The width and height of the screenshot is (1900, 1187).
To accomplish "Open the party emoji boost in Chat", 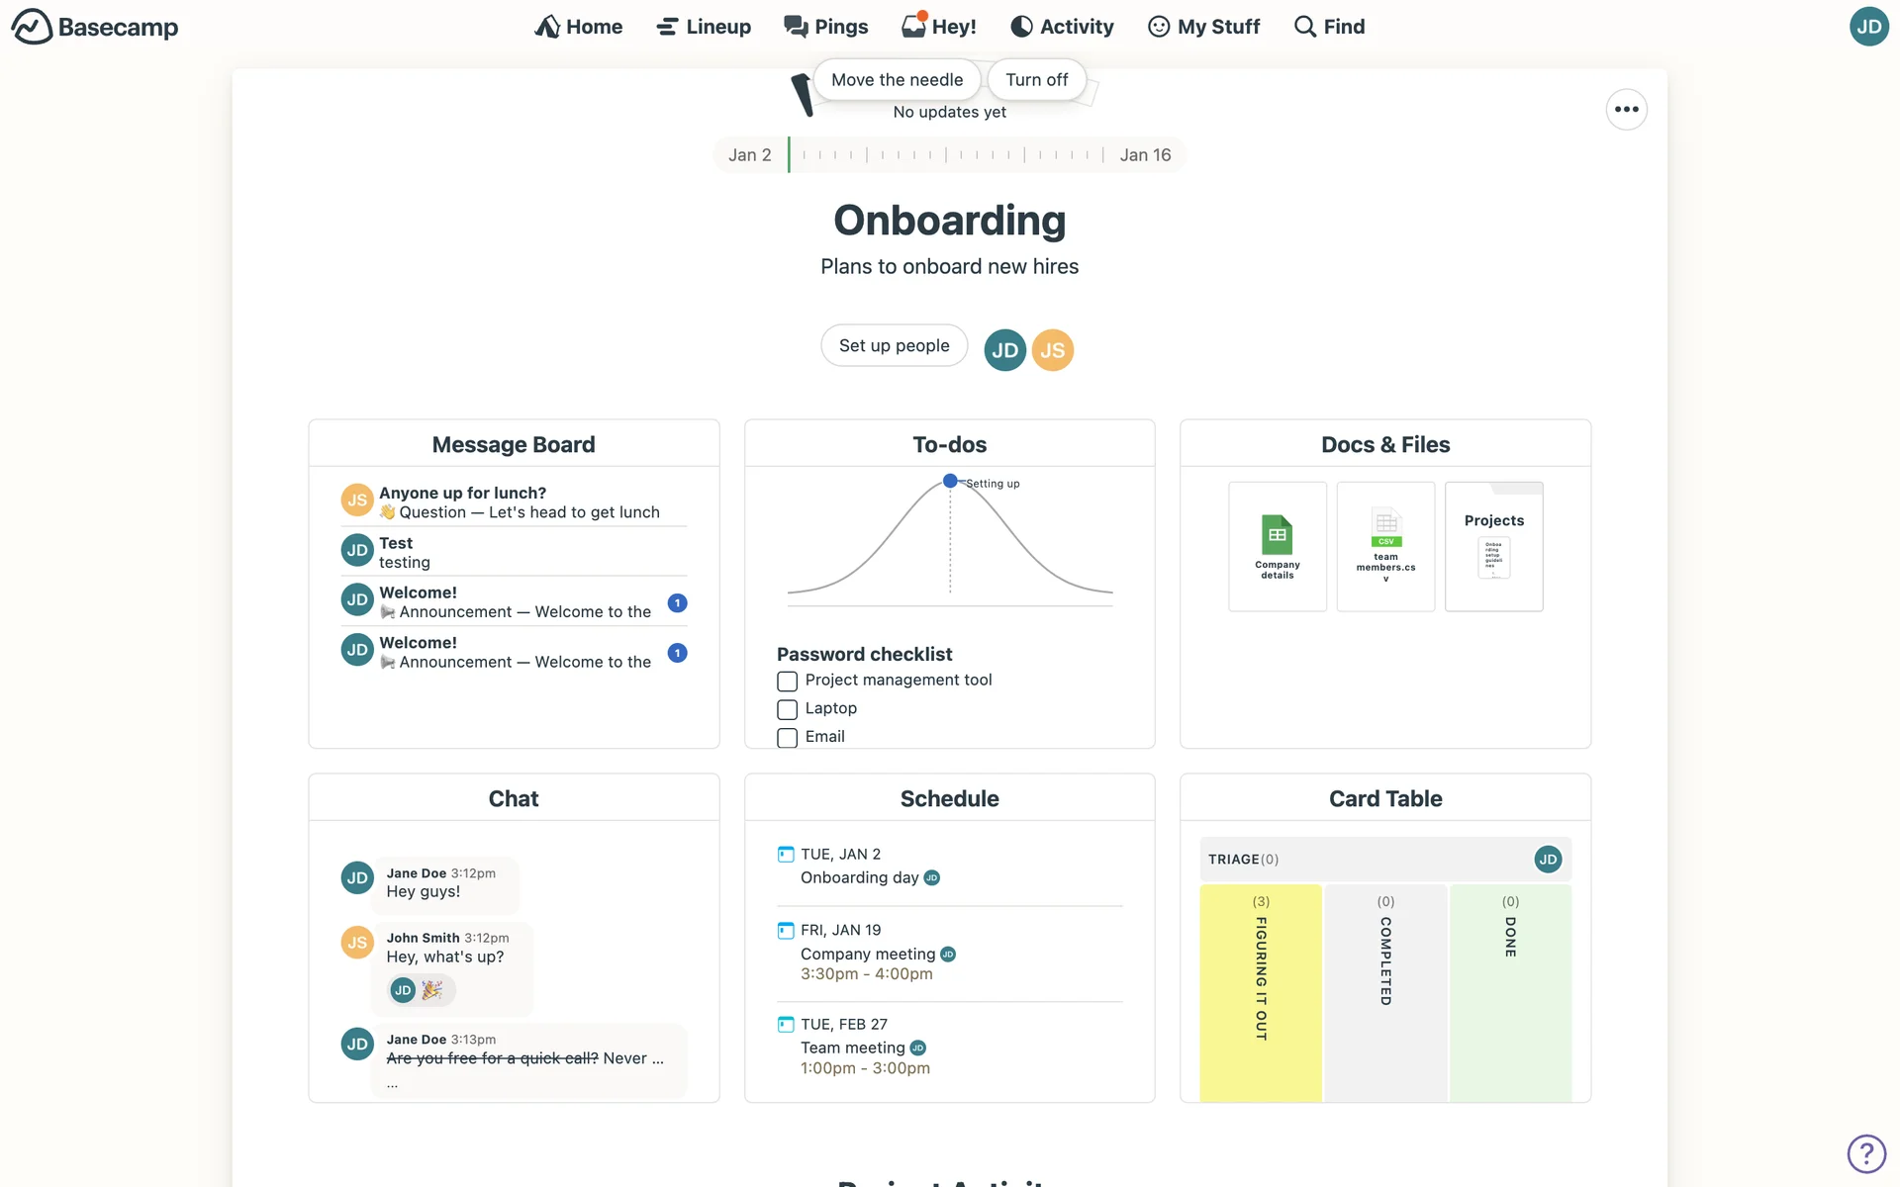I will [431, 990].
